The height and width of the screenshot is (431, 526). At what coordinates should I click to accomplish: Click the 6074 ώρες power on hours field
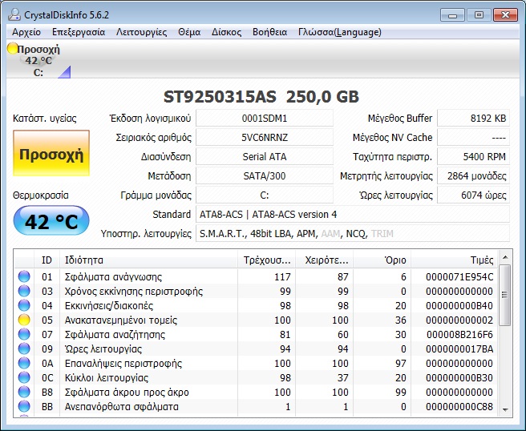point(473,195)
